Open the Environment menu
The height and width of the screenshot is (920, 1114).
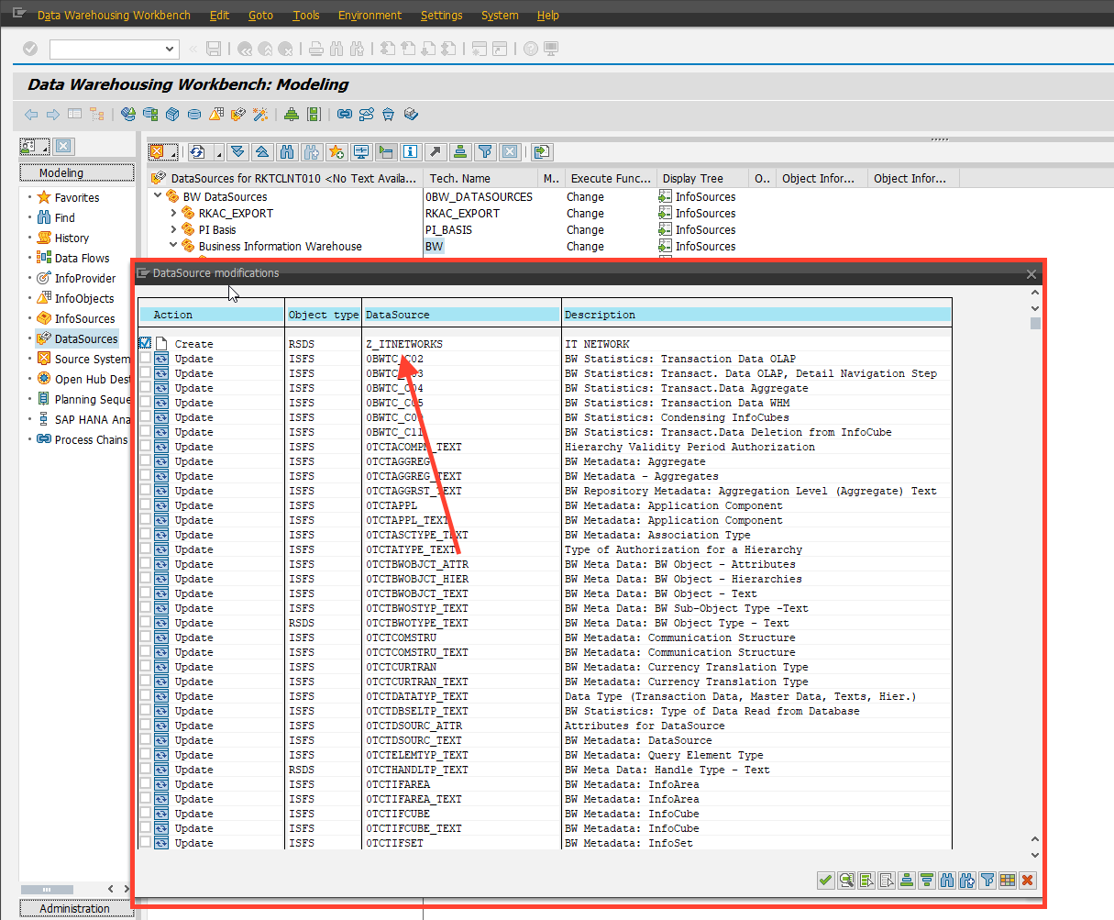point(369,16)
